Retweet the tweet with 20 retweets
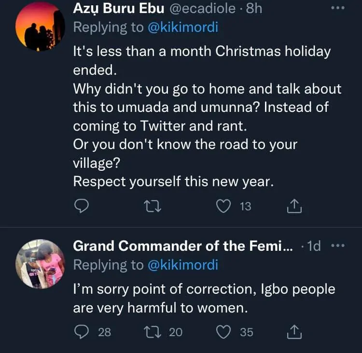 152,332
